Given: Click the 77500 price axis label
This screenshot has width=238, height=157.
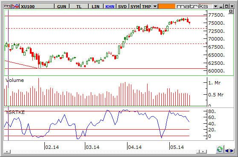Looking at the screenshot, I should [216, 15].
